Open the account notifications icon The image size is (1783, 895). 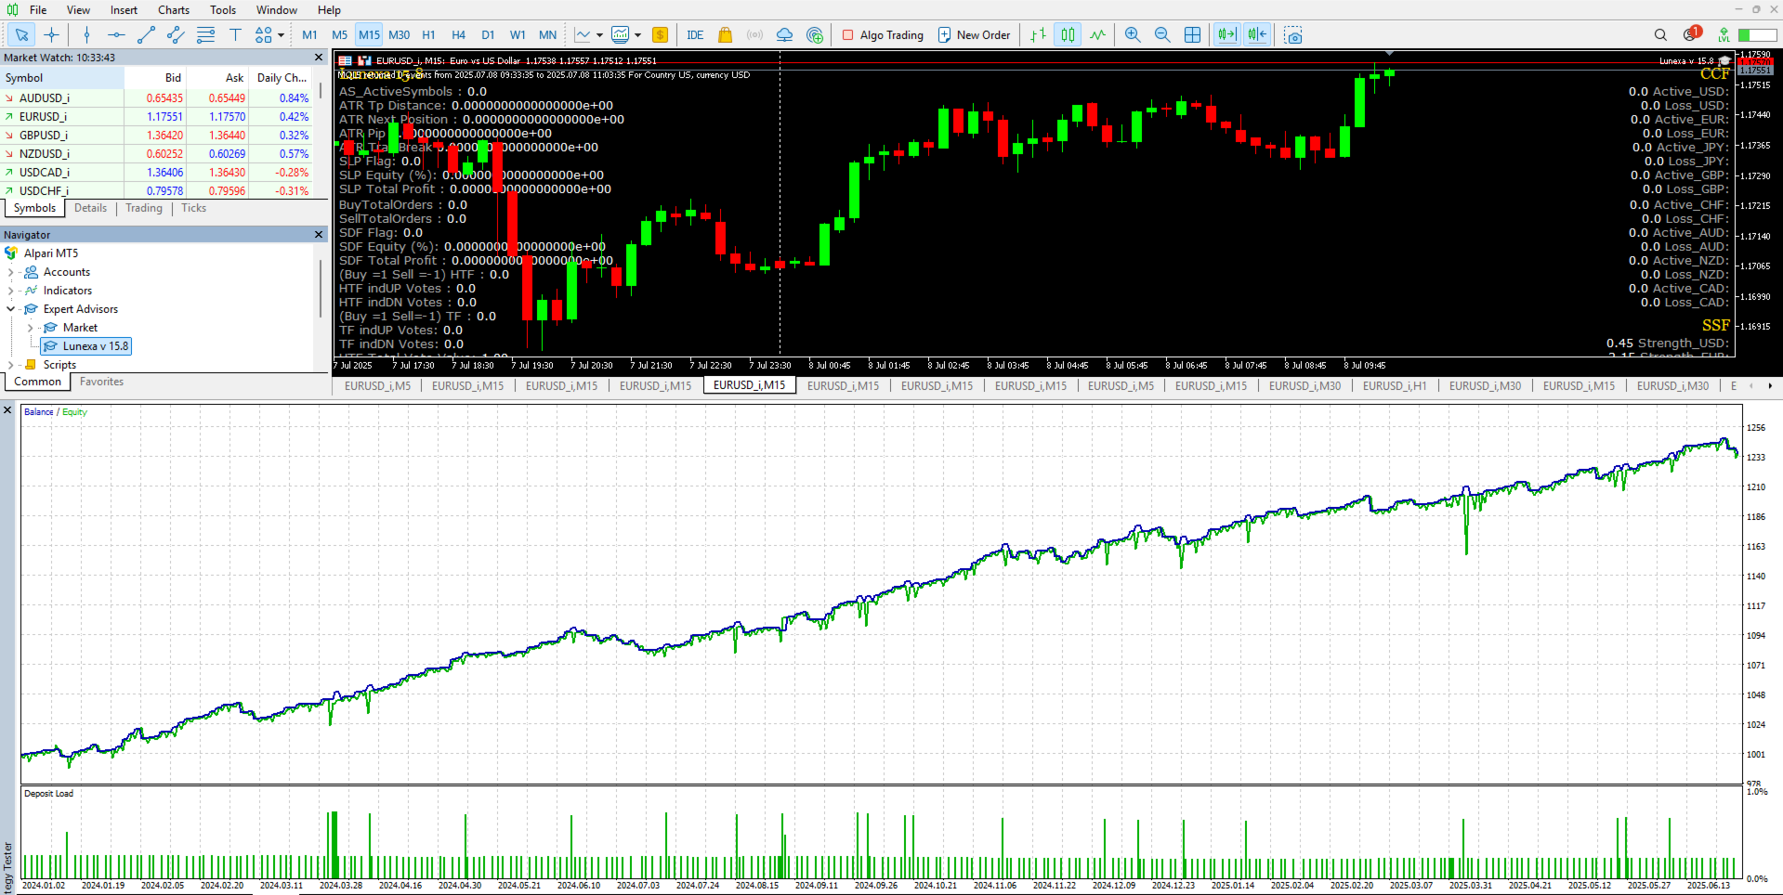(1691, 34)
